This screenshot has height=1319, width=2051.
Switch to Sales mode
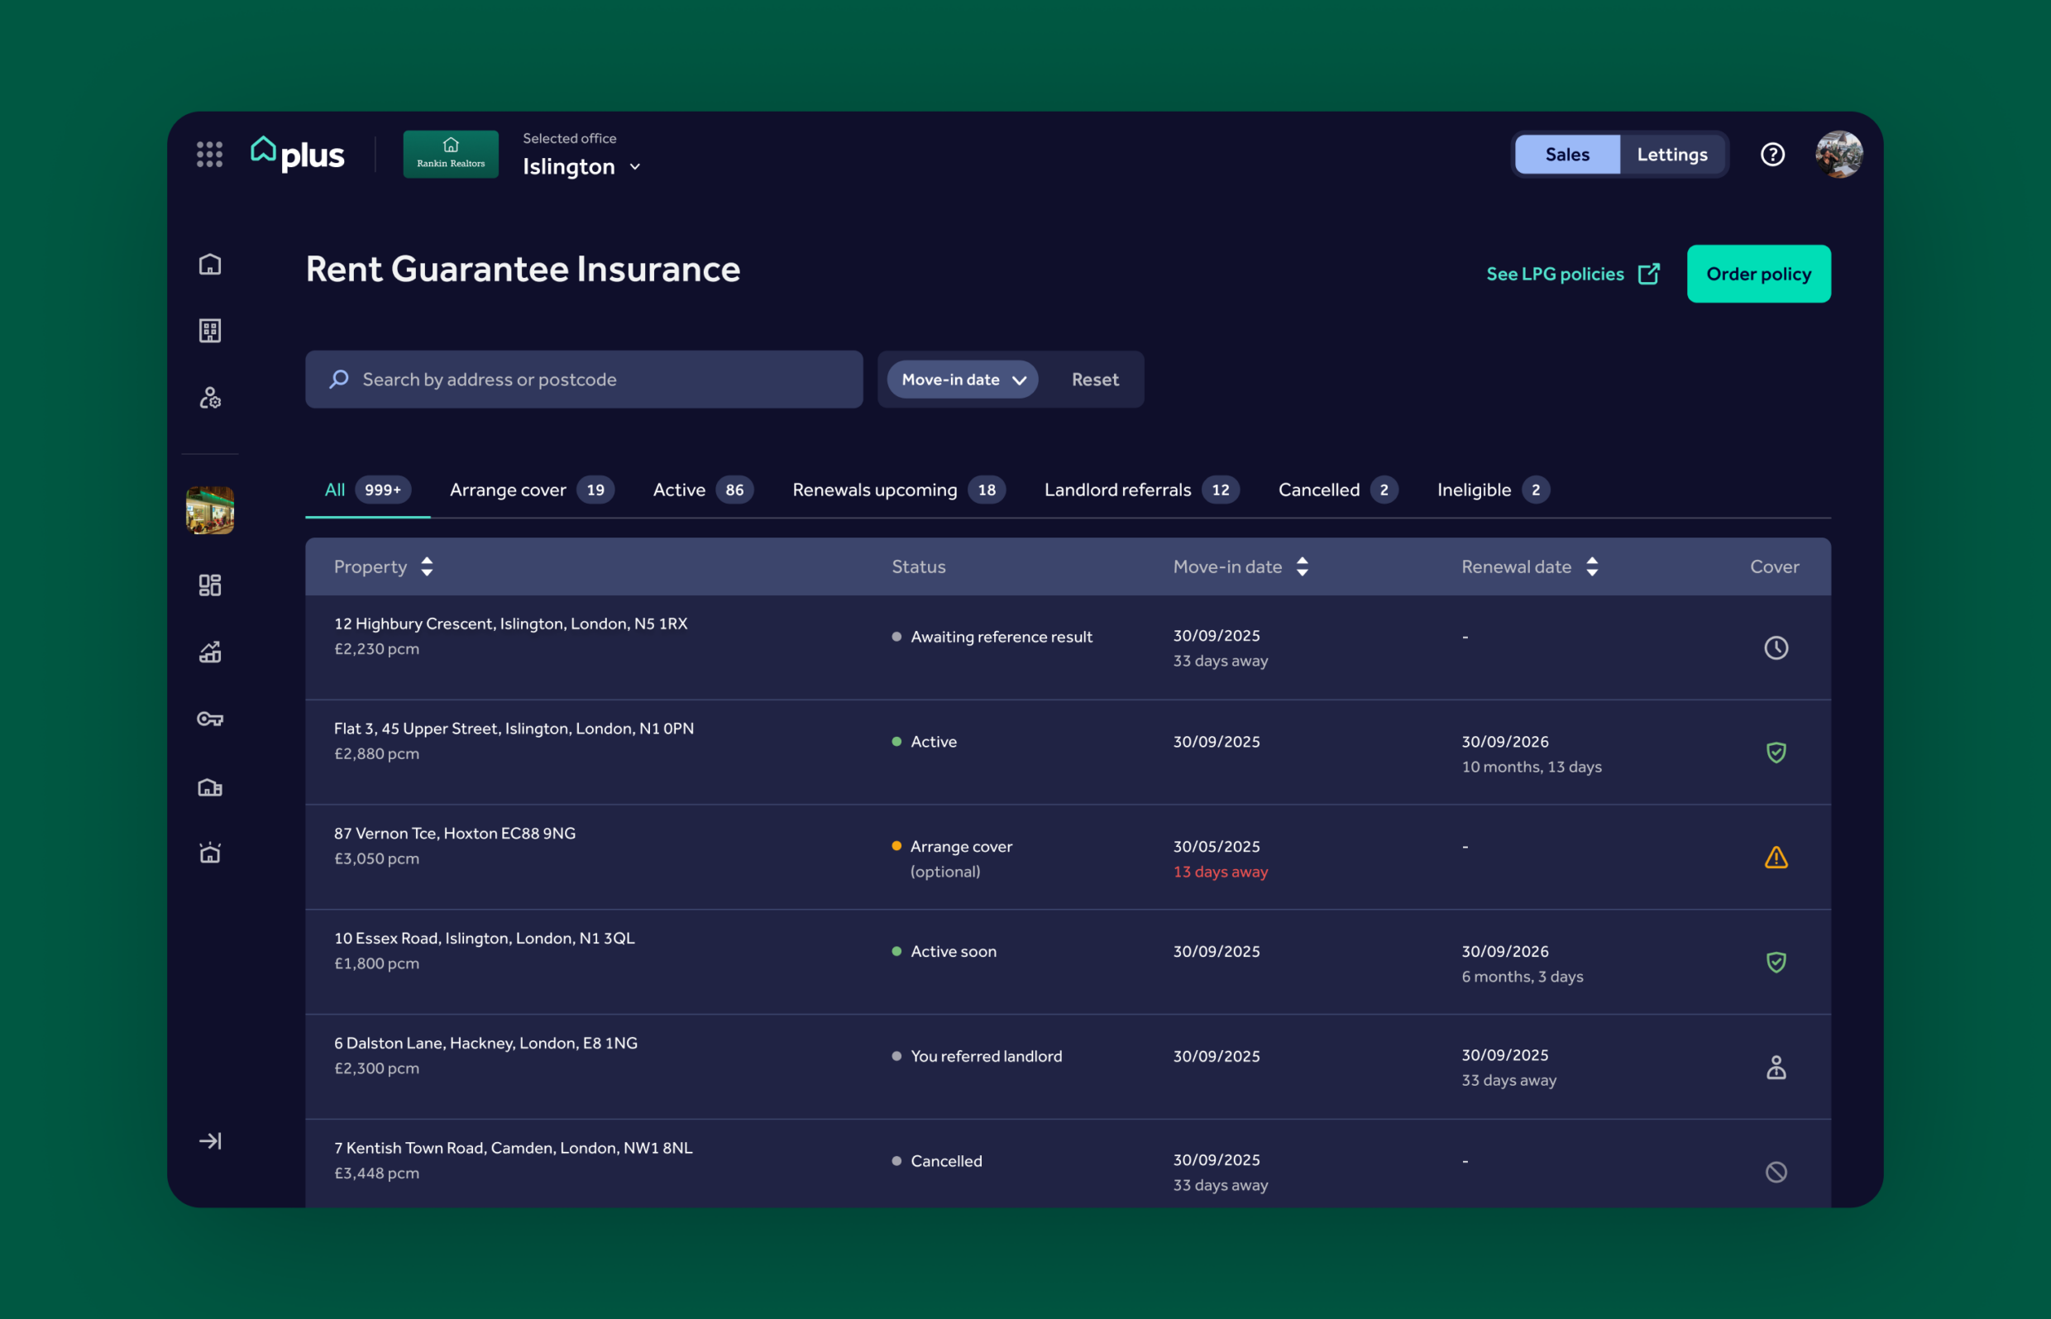pos(1567,154)
